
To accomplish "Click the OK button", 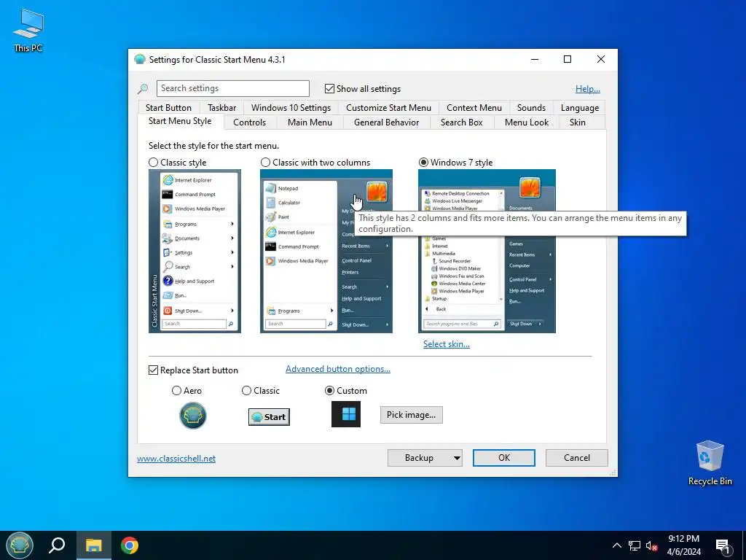I will click(504, 458).
